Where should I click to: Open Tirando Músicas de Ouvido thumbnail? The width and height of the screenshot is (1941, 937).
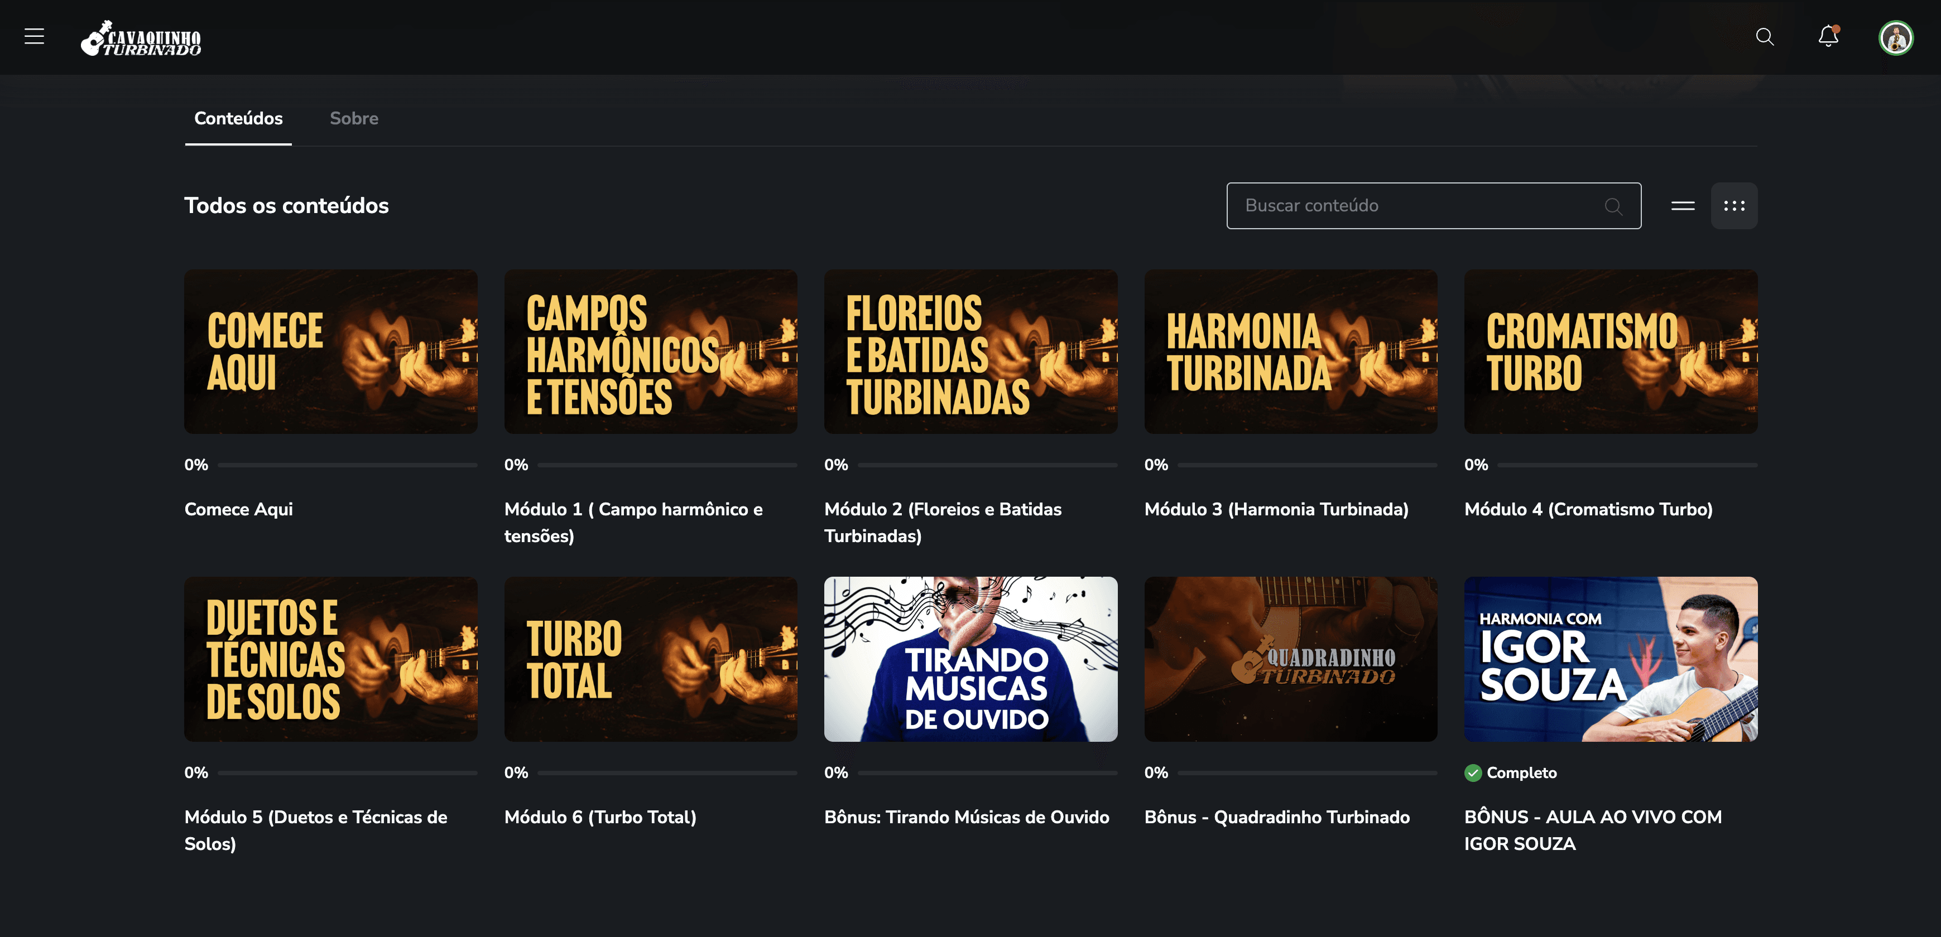point(970,659)
